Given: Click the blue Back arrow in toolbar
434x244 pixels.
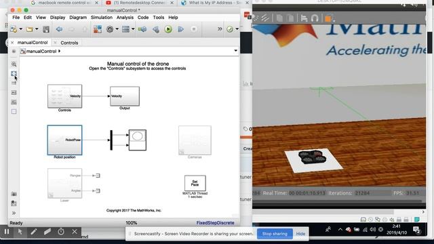Looking at the screenshot, I should 59,29.
